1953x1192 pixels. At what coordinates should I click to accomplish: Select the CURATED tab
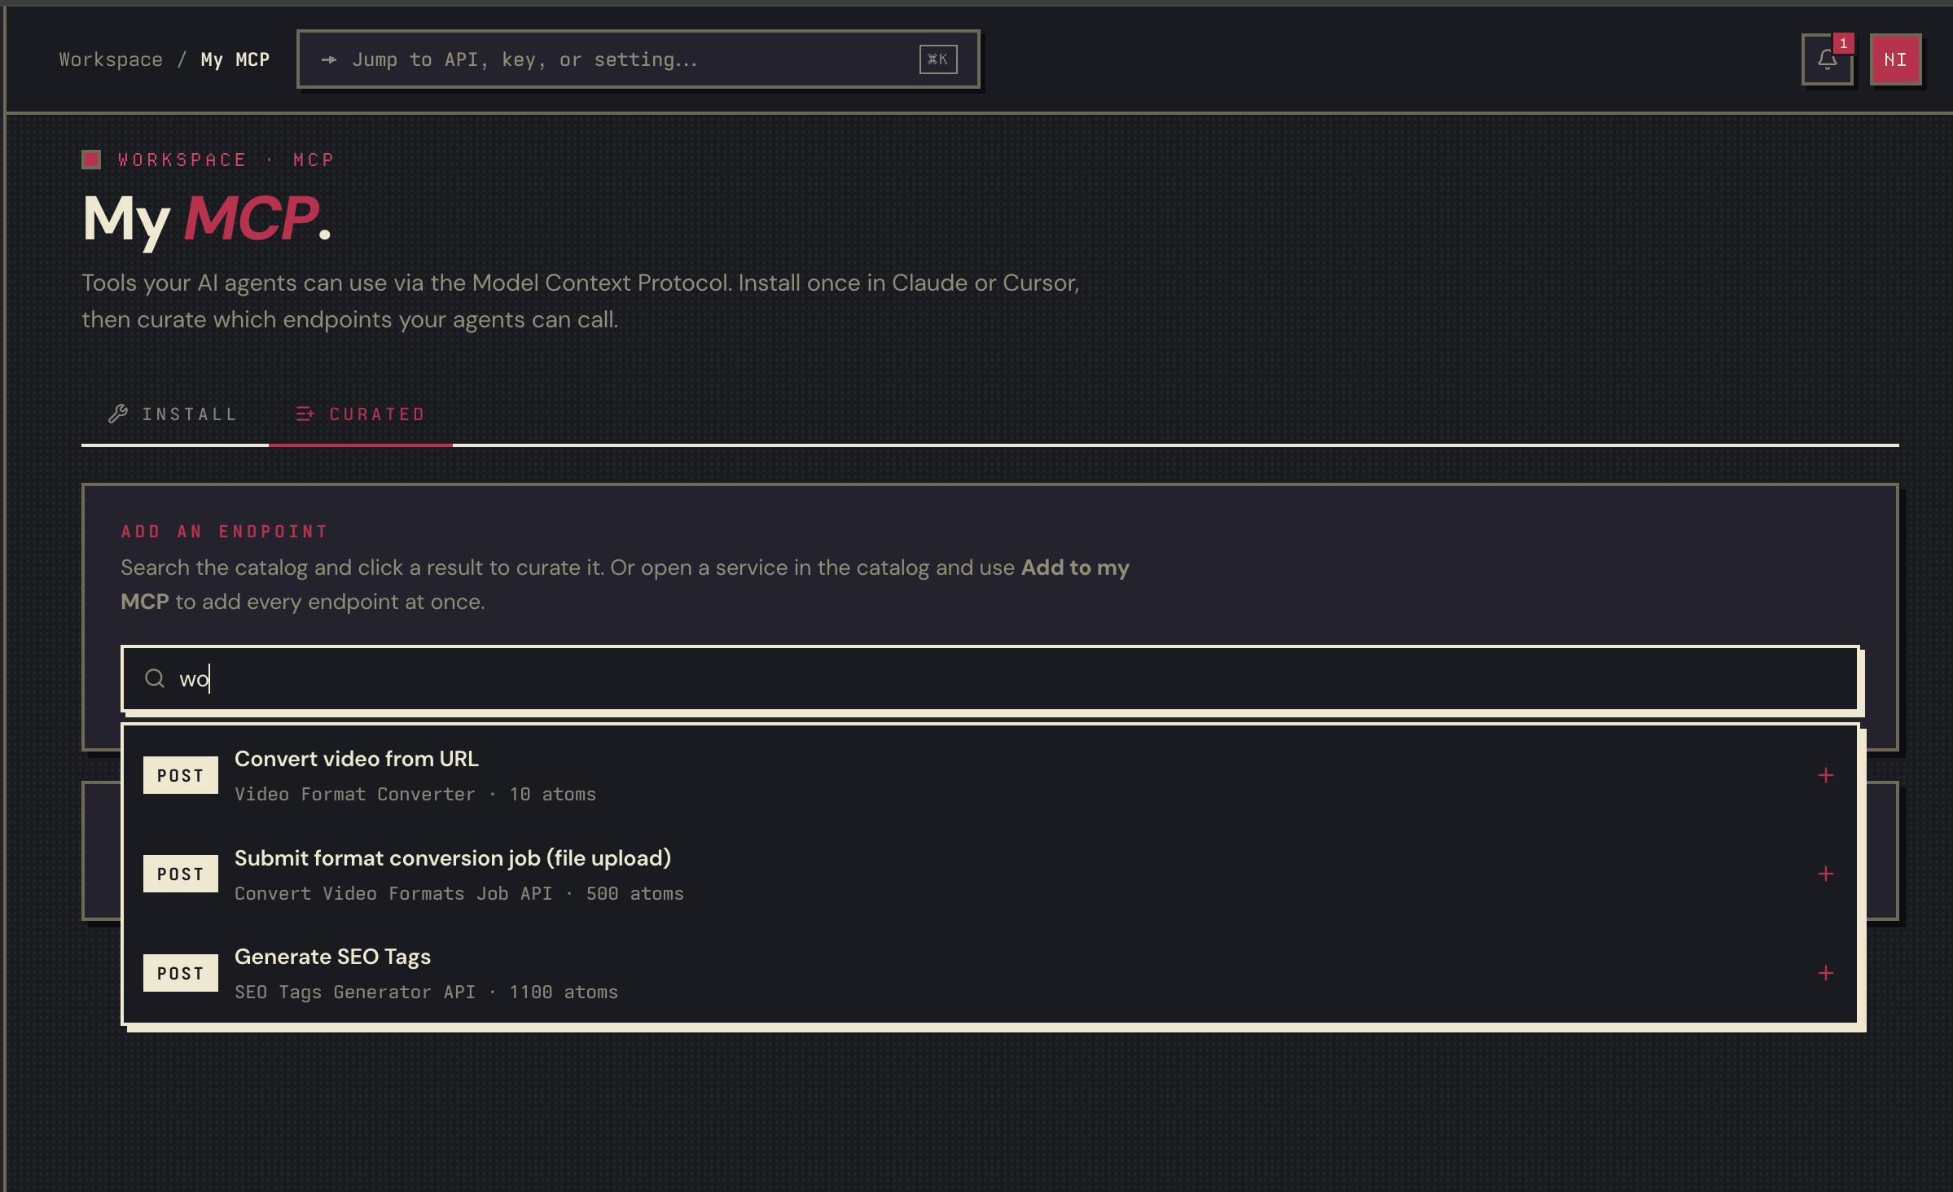pos(361,414)
